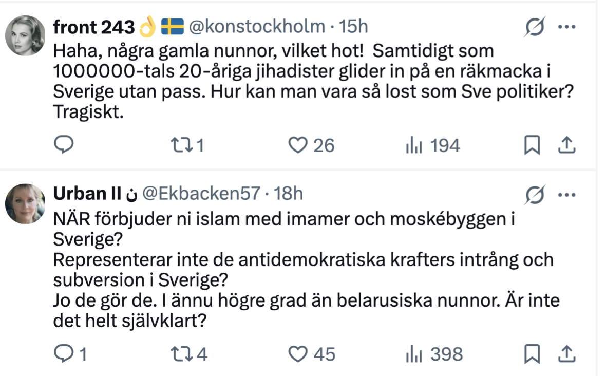Open Grok icon on front 243's post

click(x=534, y=27)
